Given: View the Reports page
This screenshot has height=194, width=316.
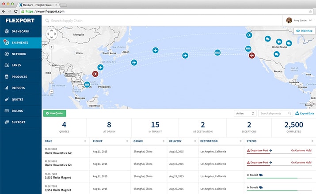Looking at the screenshot, I should tap(21, 88).
